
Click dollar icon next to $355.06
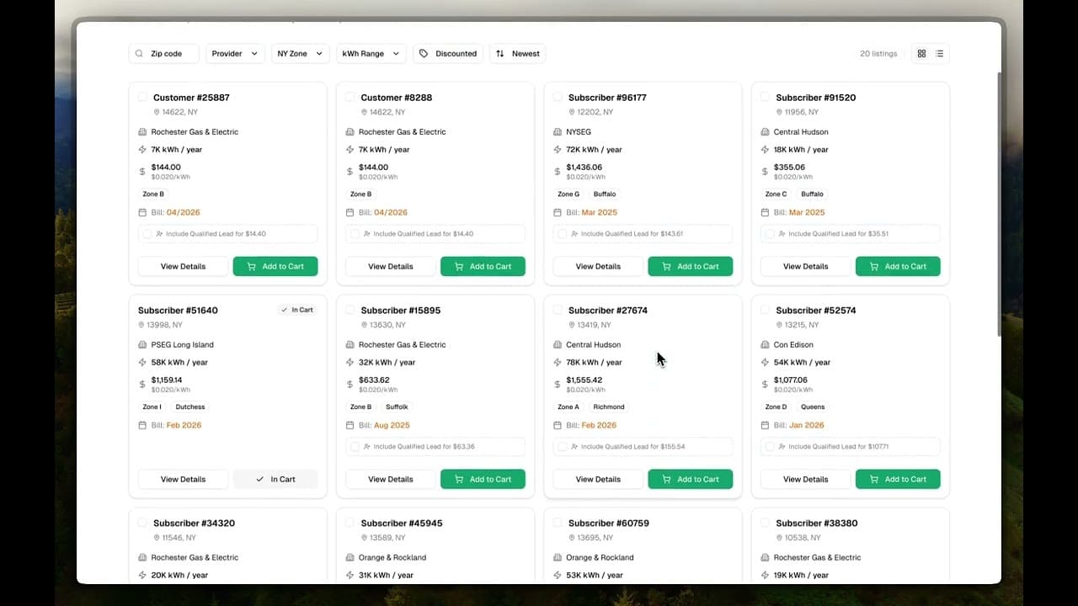tap(765, 172)
